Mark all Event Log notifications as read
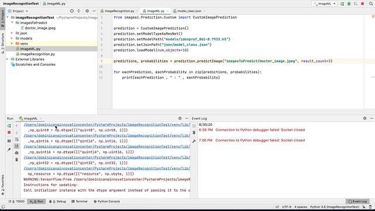375x211 pixels. tap(194, 126)
